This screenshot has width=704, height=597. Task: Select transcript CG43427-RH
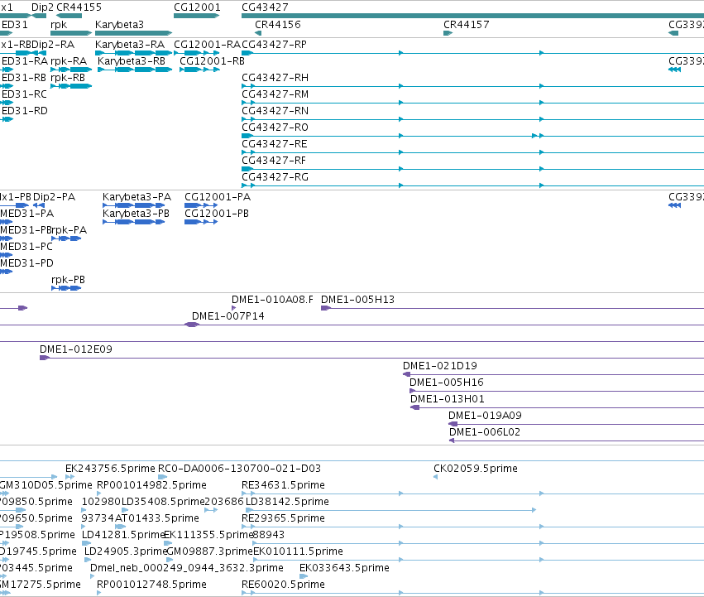[472, 86]
